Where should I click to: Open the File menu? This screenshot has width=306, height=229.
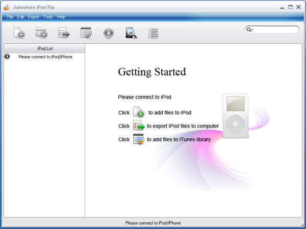[x=10, y=17]
